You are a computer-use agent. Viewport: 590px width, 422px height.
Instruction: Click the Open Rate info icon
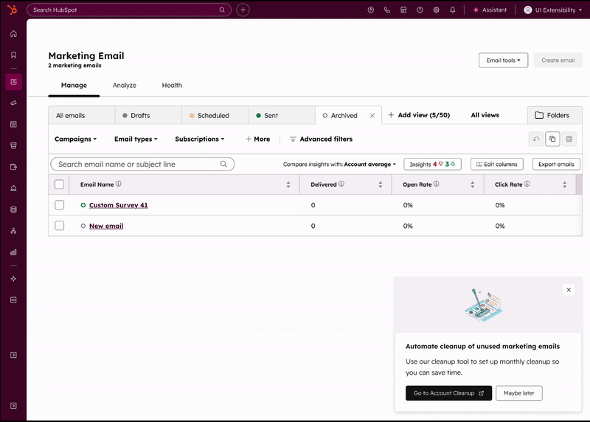(437, 184)
